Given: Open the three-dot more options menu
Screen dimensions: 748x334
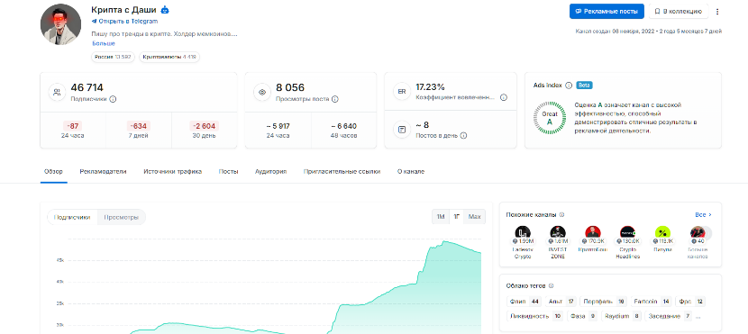Looking at the screenshot, I should click(717, 12).
